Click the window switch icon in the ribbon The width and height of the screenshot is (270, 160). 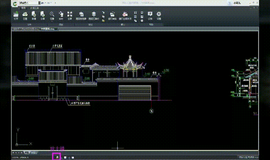(x=112, y=14)
